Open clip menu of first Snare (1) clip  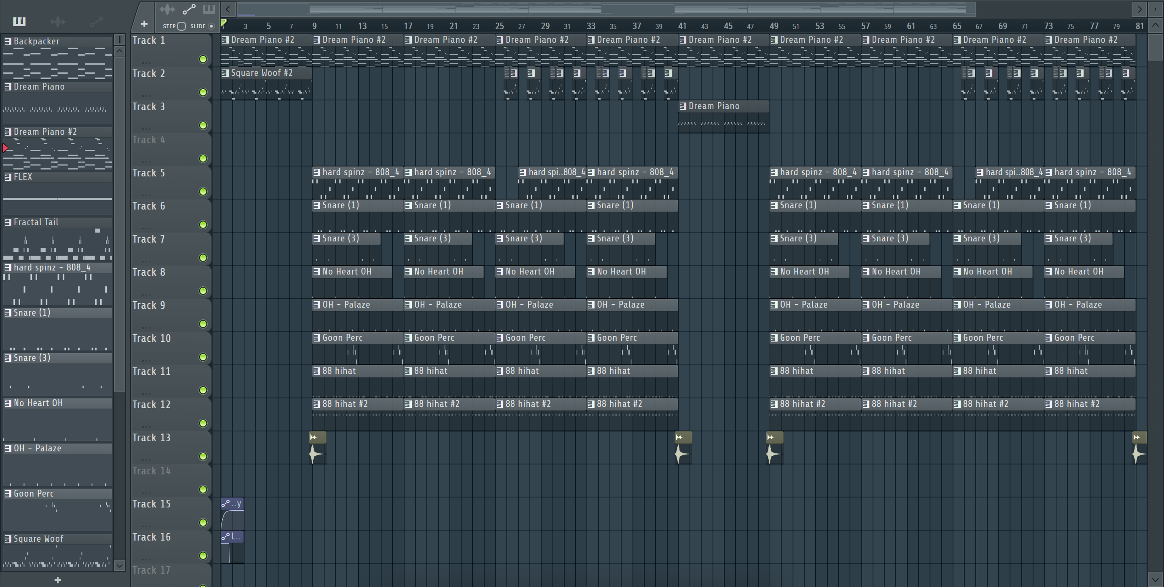(317, 205)
